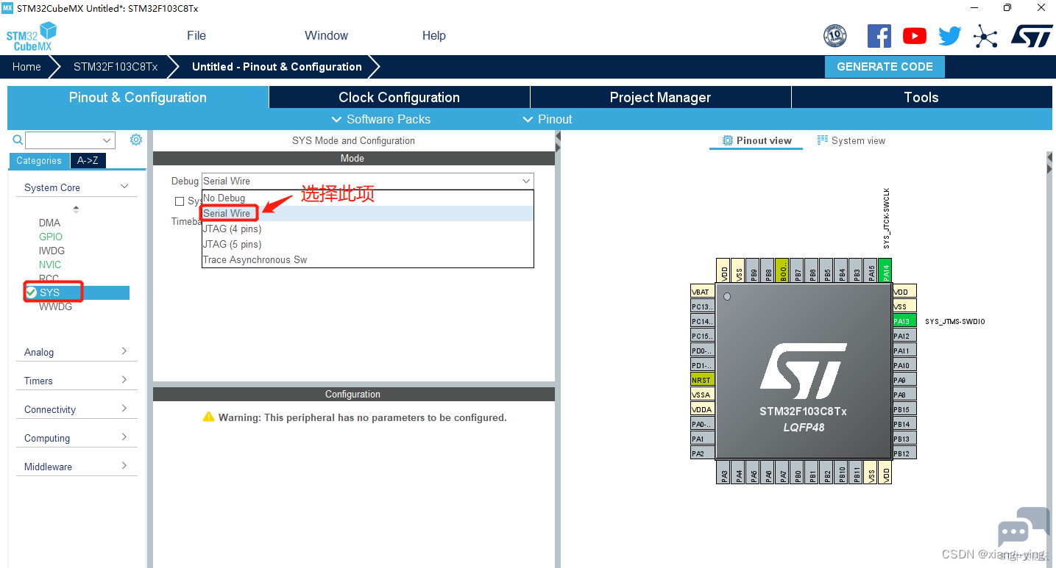Go to Home in the breadcrumb
Image resolution: width=1056 pixels, height=568 pixels.
coord(26,67)
